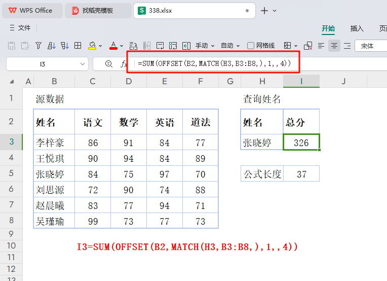Click the merge cells icon
This screenshot has height=281, width=387.
tap(173, 46)
